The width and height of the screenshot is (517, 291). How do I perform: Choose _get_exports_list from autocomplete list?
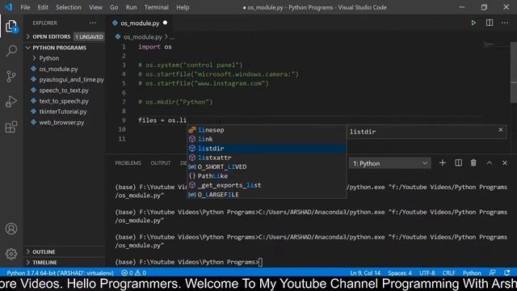coord(267,185)
